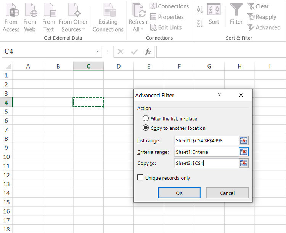Enable Unique records only checkbox
The width and height of the screenshot is (286, 233).
click(x=140, y=177)
